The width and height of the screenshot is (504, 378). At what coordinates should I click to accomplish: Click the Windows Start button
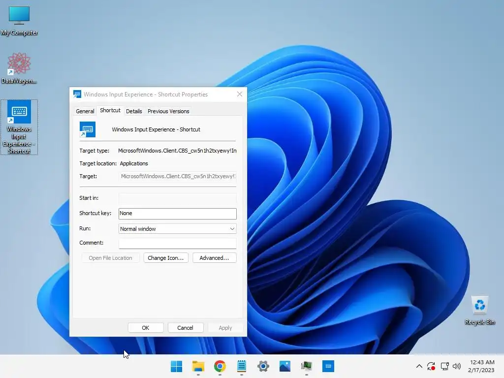click(177, 366)
